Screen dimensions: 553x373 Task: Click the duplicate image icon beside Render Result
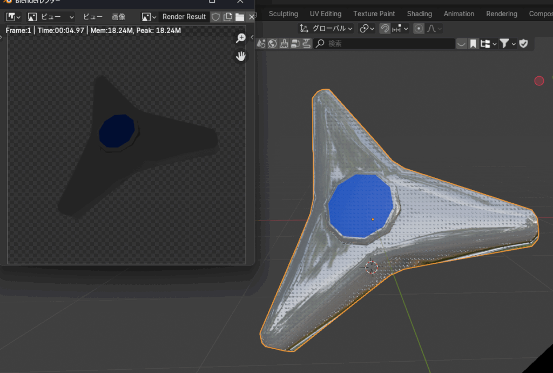coord(227,17)
